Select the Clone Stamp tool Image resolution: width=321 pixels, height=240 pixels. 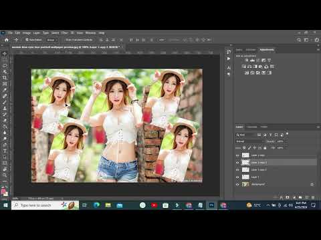pos(5,108)
